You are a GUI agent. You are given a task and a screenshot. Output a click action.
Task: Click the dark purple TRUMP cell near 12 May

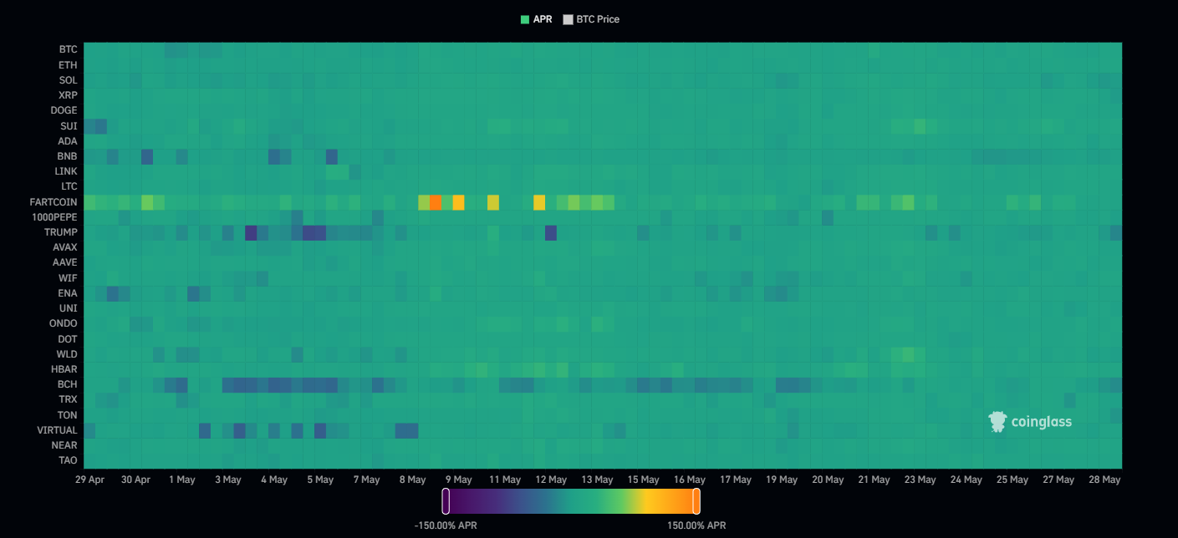click(x=551, y=232)
